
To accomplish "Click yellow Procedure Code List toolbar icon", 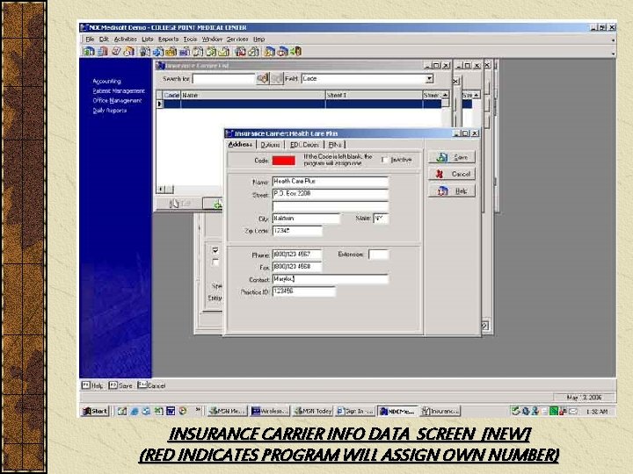I will coord(171,52).
